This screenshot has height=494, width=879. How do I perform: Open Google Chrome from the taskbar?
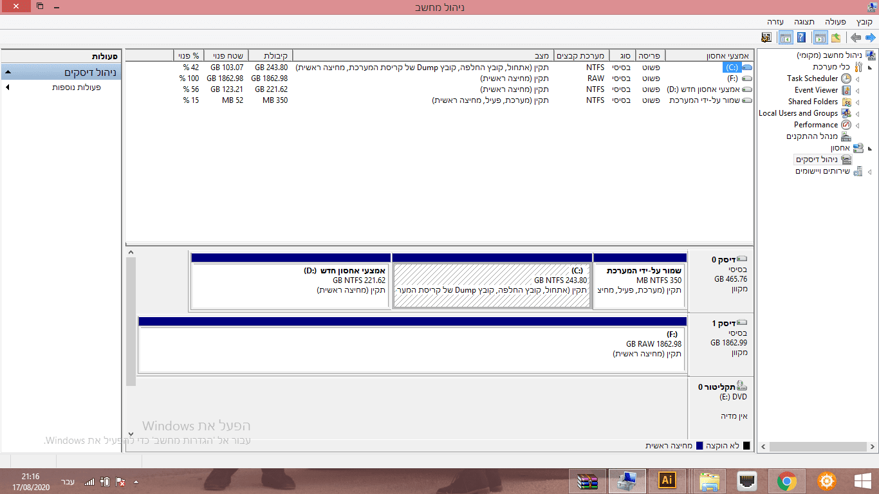pyautogui.click(x=787, y=480)
